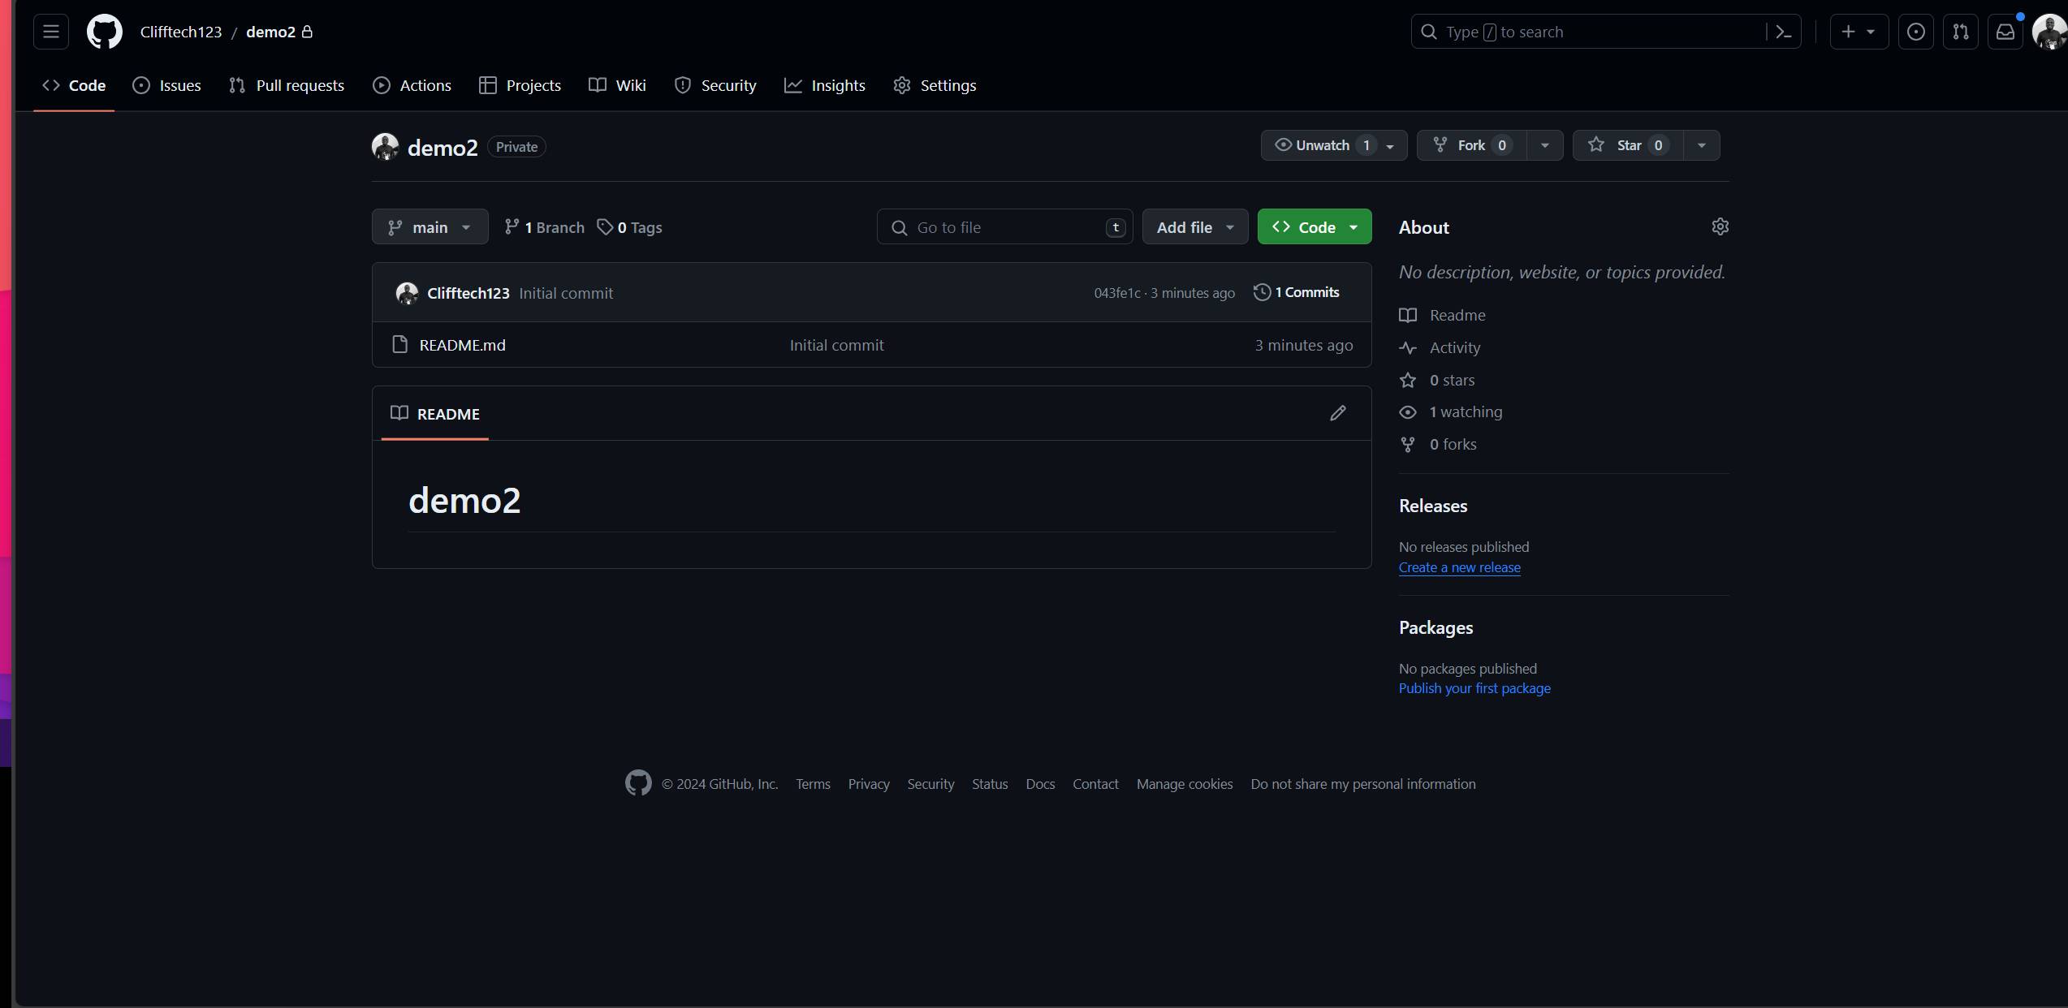Open the plus create-new dropdown

point(1859,32)
